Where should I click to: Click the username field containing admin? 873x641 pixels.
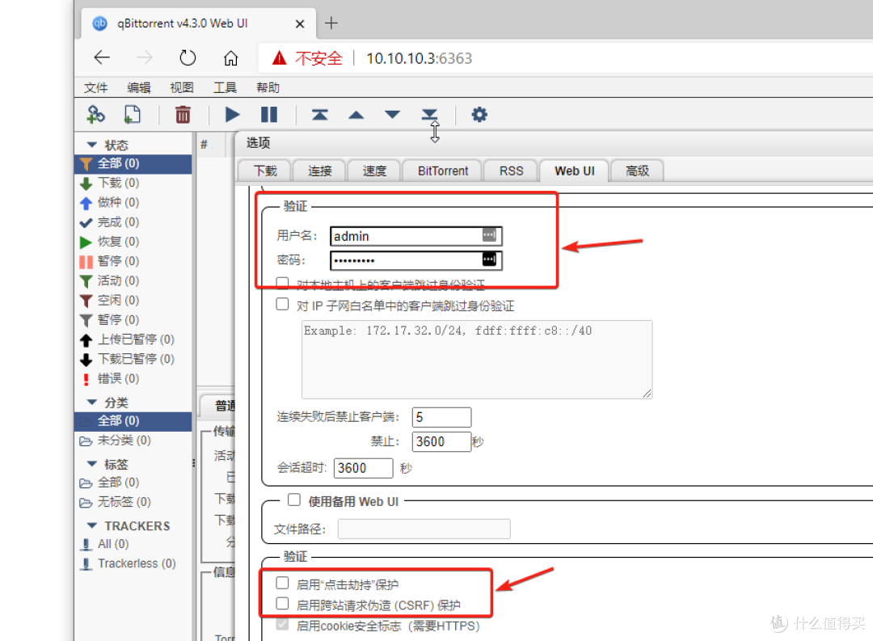pos(416,236)
